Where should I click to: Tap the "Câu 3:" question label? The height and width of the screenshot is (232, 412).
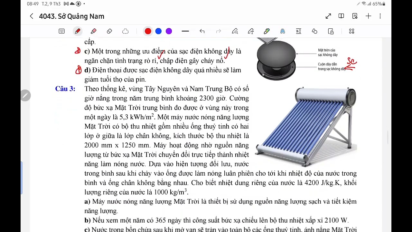(65, 89)
